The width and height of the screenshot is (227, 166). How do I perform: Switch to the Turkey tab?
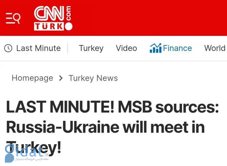click(x=91, y=48)
